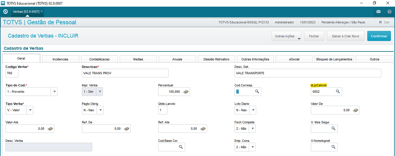Switch to the Medias tab

click(138, 59)
